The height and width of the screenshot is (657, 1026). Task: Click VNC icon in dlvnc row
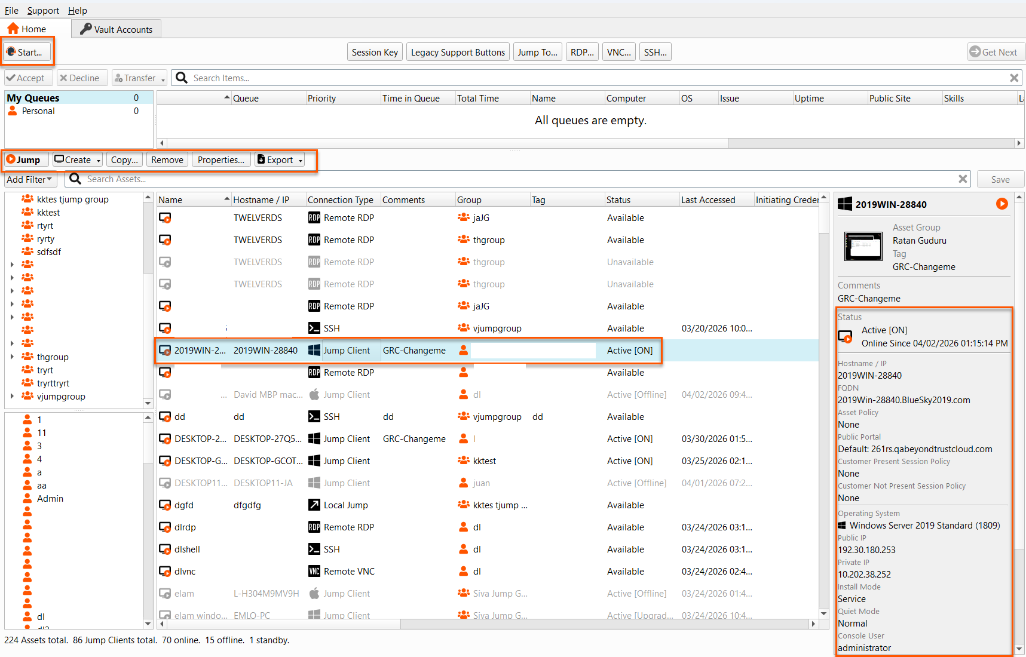(x=314, y=572)
